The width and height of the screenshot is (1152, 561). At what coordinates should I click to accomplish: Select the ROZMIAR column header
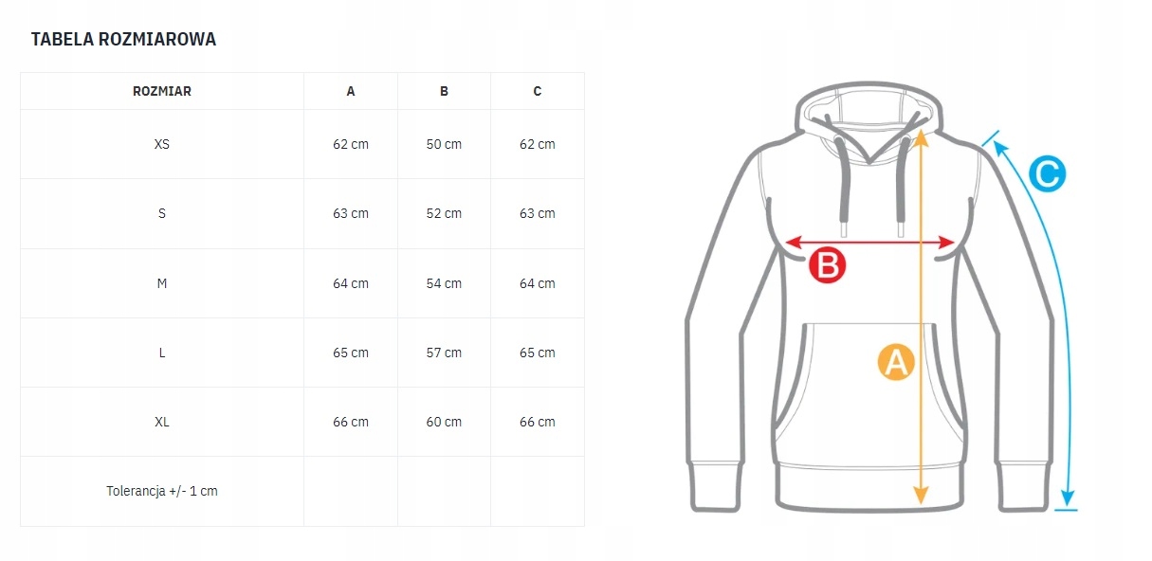pyautogui.click(x=162, y=91)
